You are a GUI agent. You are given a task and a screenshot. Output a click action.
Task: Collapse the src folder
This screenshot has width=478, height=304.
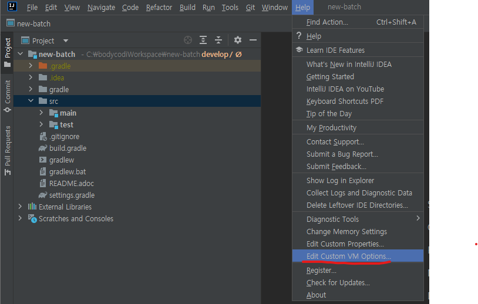[31, 100]
